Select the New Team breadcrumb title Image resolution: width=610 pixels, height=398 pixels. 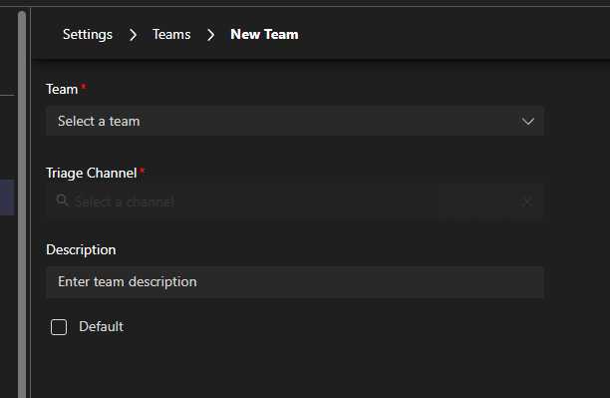click(264, 34)
